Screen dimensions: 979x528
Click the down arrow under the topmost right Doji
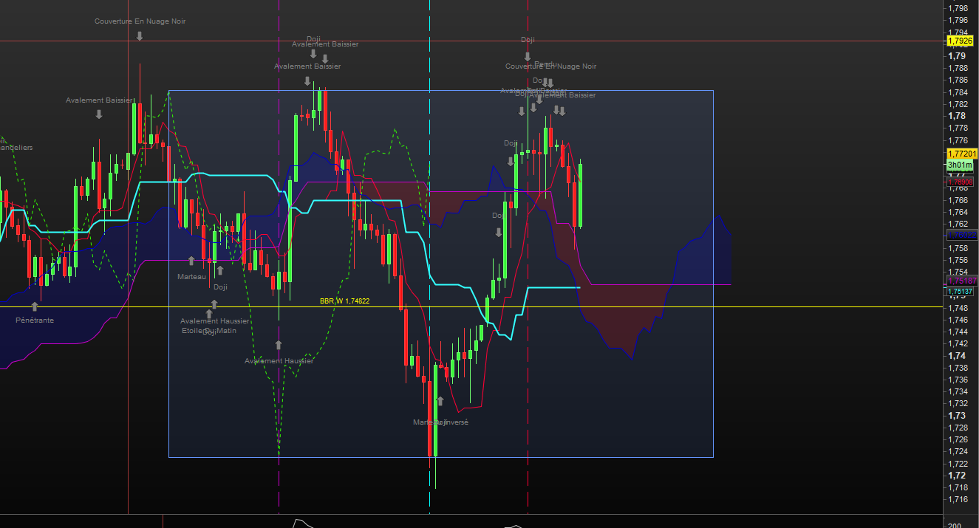pos(528,56)
